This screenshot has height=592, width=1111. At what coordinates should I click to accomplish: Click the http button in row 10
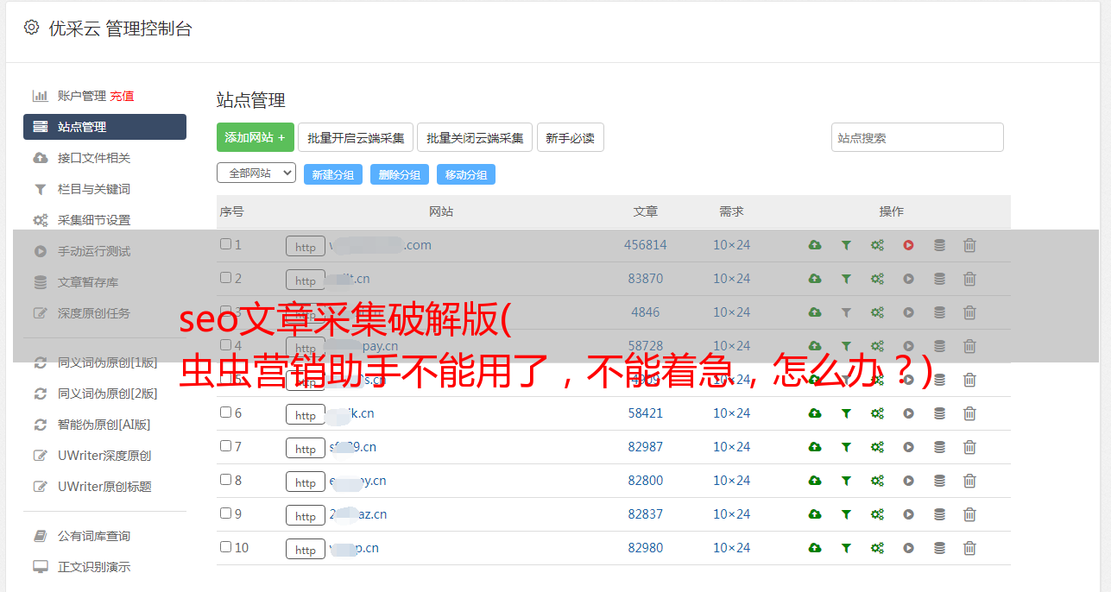(x=306, y=550)
